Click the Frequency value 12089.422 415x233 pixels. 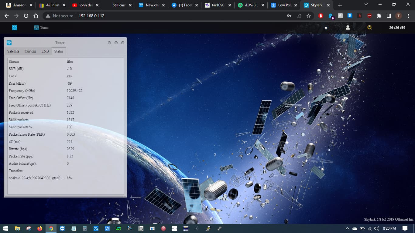click(x=74, y=91)
